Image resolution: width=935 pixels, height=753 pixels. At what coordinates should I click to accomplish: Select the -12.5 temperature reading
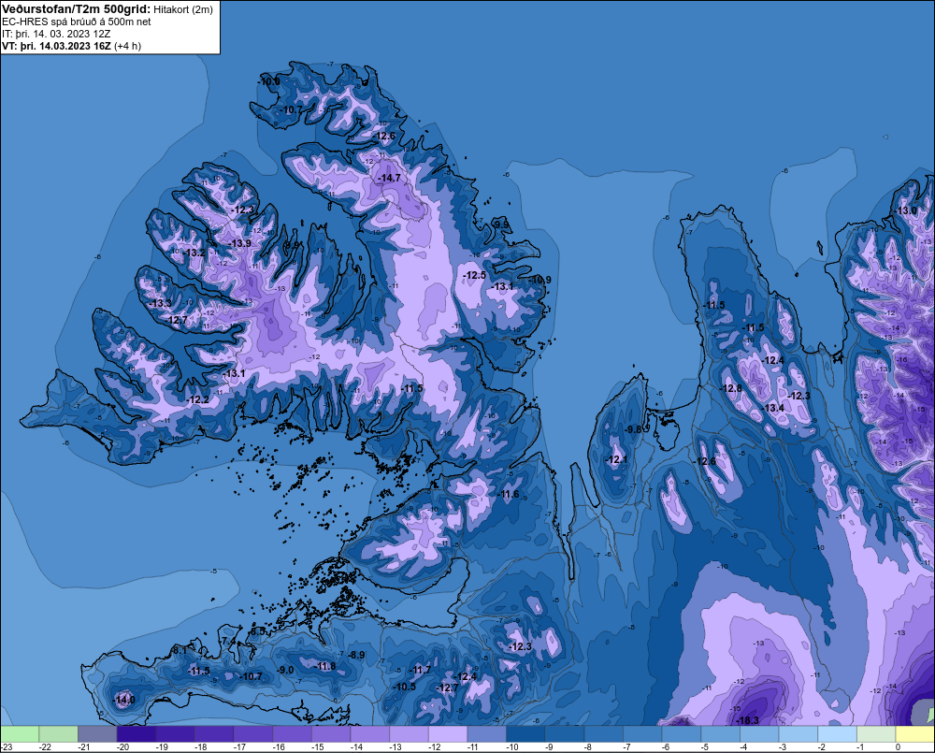click(475, 275)
